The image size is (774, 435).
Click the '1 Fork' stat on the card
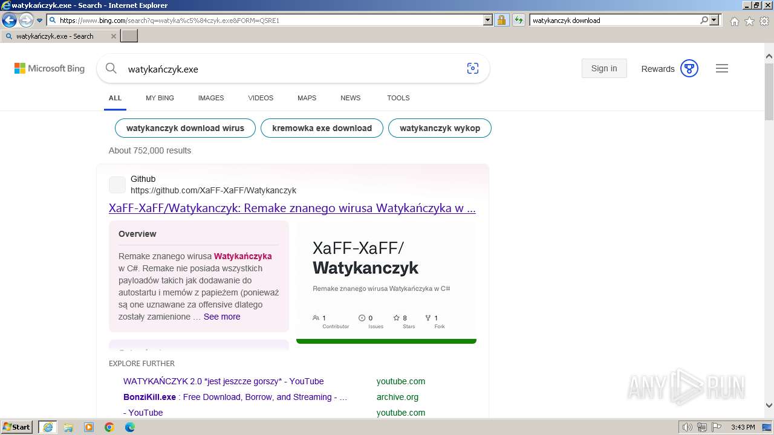click(x=435, y=321)
